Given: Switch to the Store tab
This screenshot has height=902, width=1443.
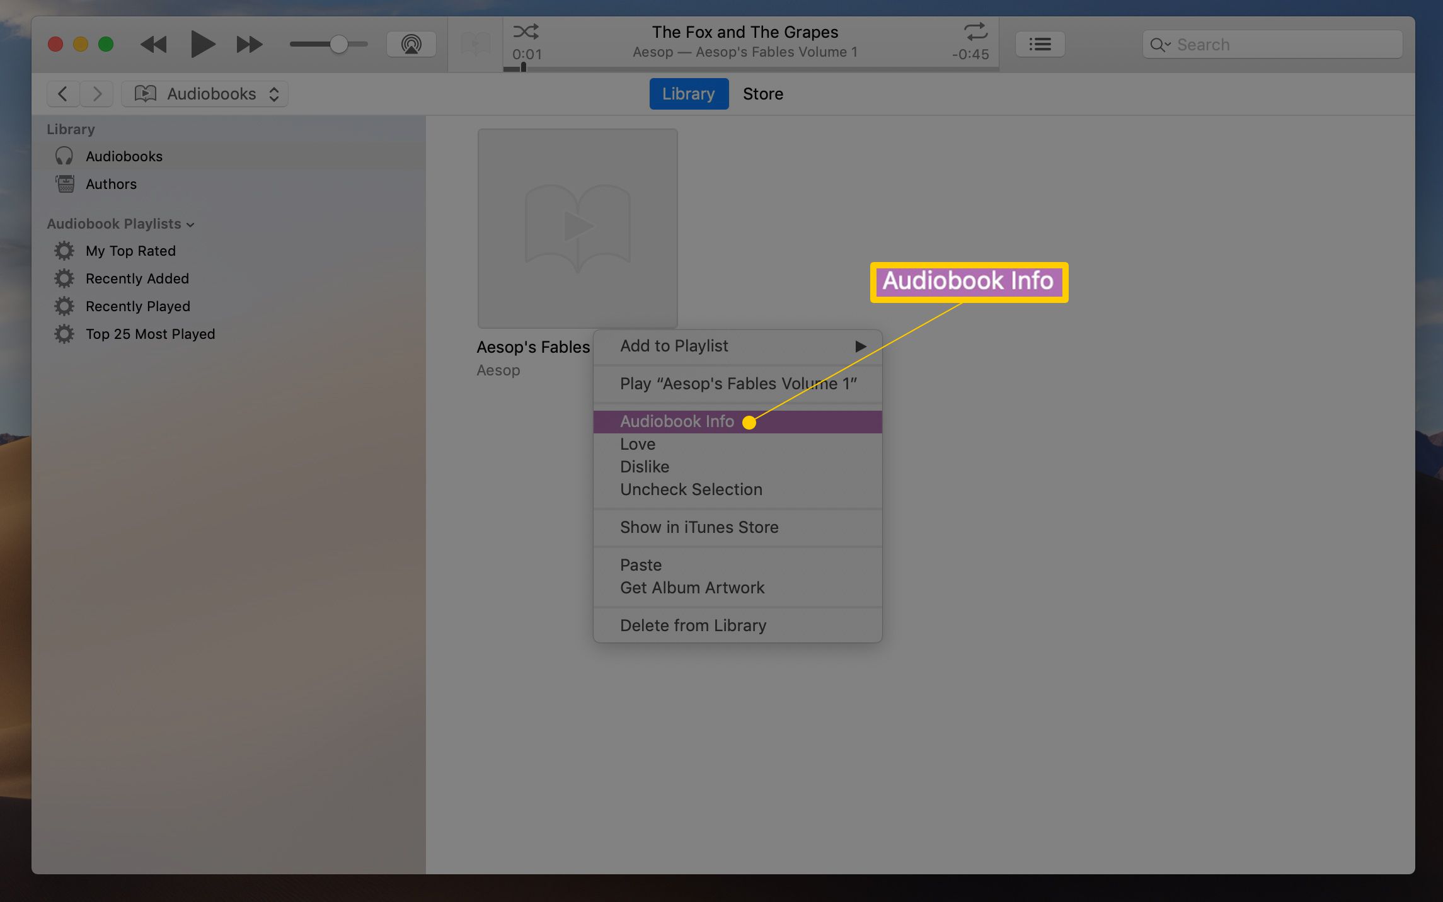Looking at the screenshot, I should tap(762, 94).
